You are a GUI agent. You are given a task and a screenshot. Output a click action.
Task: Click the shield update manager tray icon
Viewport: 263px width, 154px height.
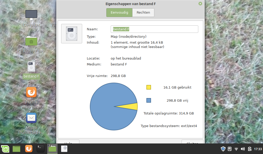[x=223, y=149]
